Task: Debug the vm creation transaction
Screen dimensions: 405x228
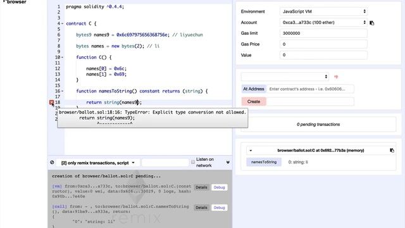Action: coord(220,187)
